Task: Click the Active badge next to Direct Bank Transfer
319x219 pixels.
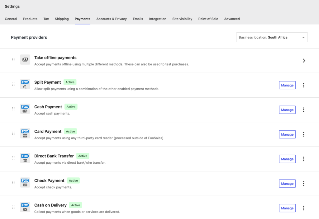Action: [83, 156]
